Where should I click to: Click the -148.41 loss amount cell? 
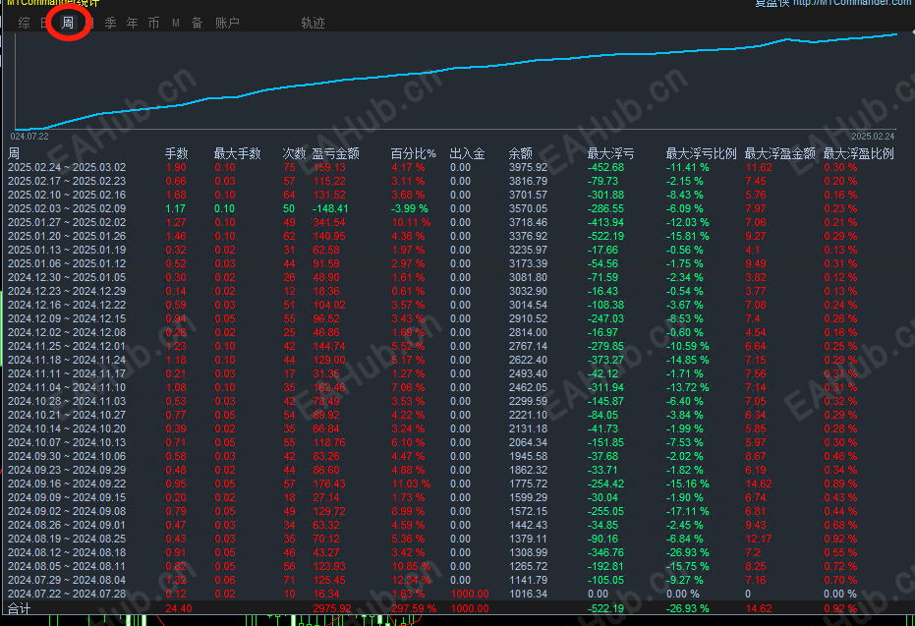[330, 208]
